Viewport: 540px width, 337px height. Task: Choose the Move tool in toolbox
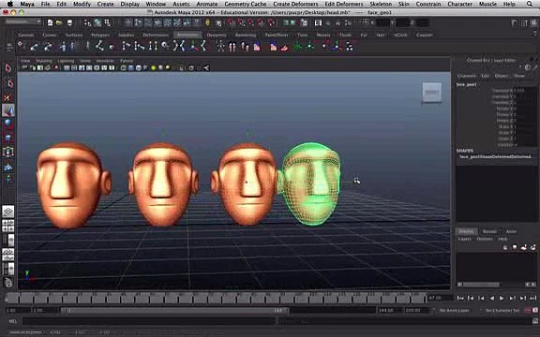[x=8, y=110]
